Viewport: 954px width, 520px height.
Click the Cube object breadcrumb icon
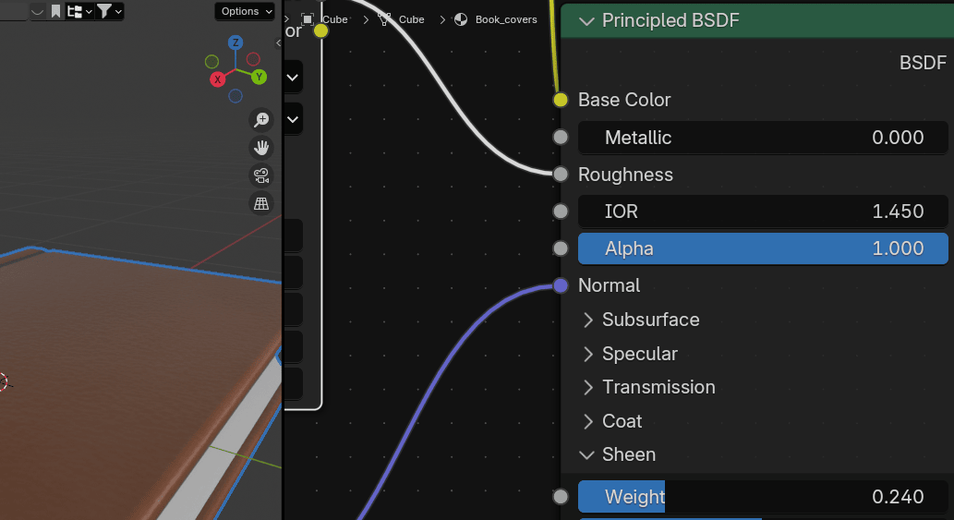tap(308, 19)
